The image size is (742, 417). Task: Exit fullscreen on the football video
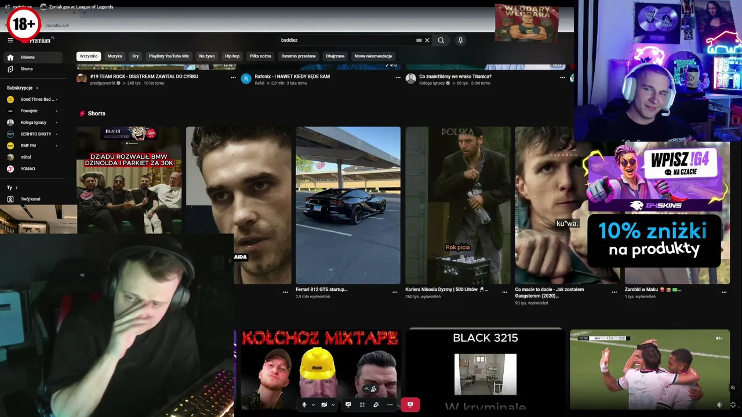(733, 405)
